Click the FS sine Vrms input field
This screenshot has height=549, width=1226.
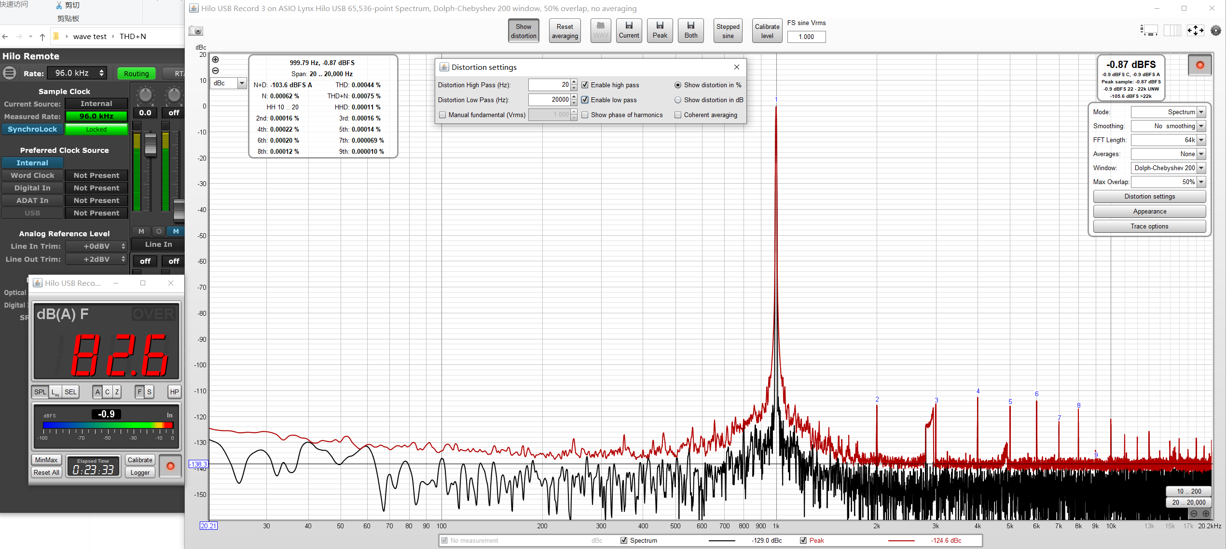(x=806, y=37)
